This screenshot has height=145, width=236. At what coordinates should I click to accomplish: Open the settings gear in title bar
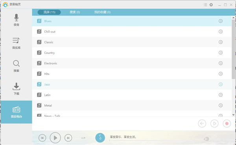[x=211, y=5]
